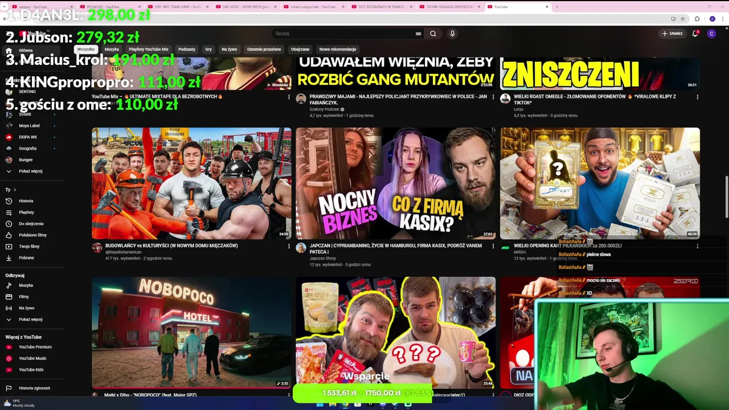This screenshot has width=729, height=410.
Task: Select Playlisty YouTube Mix chip
Action: click(x=149, y=50)
